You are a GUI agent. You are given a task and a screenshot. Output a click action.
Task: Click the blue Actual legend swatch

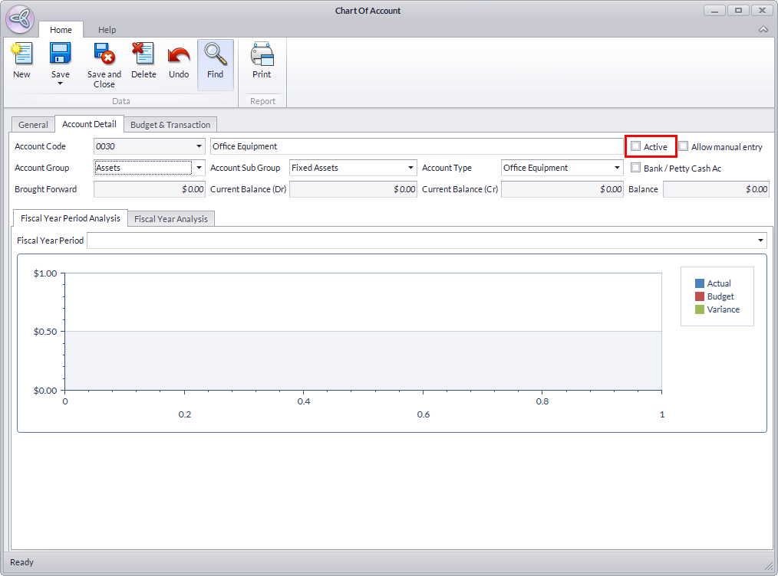click(x=700, y=283)
